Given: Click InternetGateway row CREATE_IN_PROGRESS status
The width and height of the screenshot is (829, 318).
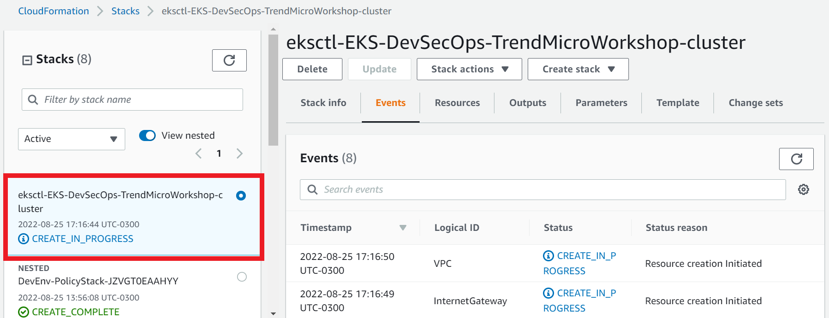Looking at the screenshot, I should pyautogui.click(x=579, y=300).
